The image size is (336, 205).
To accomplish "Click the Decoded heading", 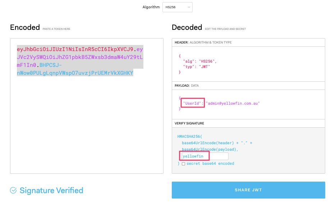I will click(187, 27).
